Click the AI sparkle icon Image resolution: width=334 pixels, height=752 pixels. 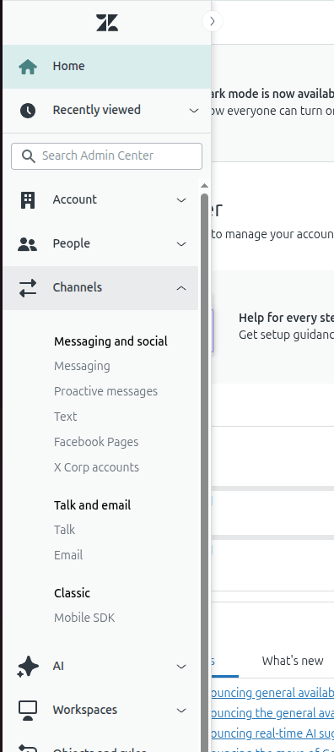click(x=28, y=667)
